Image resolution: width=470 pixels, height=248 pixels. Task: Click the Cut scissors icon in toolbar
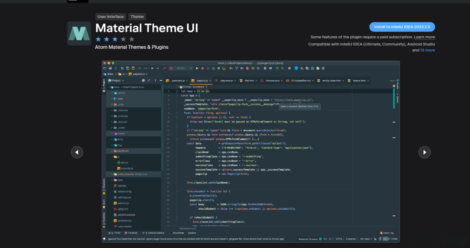tap(122, 68)
